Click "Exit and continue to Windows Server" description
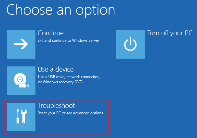This screenshot has height=138, width=197. [x=69, y=40]
